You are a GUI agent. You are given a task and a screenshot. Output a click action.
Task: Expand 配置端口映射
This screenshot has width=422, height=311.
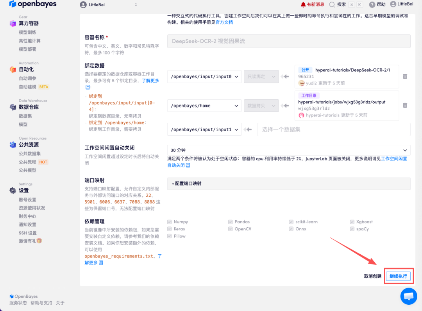[x=289, y=184]
